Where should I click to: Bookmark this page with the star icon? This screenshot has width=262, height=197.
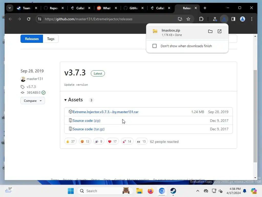pyautogui.click(x=188, y=19)
